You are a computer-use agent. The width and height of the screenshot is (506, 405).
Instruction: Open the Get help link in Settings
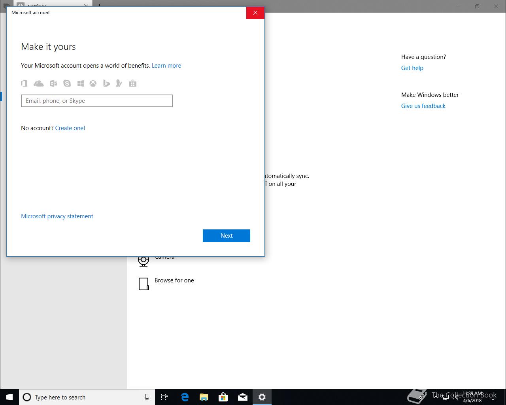[412, 68]
